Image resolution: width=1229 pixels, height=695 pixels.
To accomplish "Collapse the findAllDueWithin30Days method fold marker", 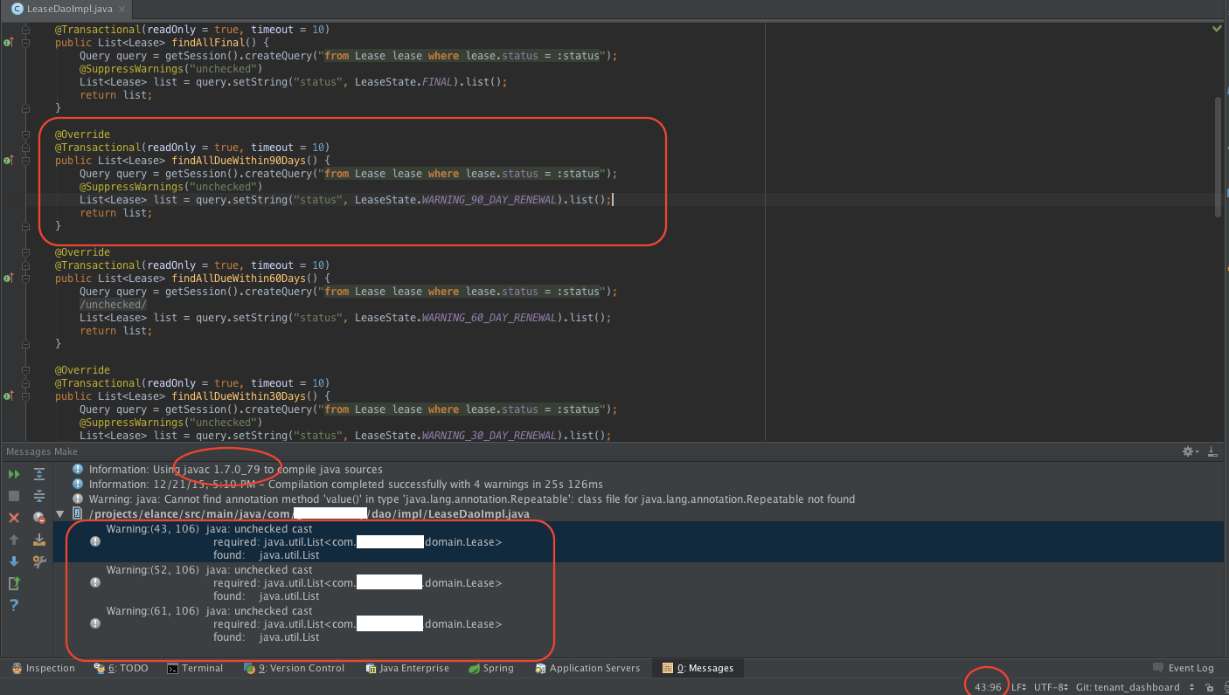I will coord(26,396).
